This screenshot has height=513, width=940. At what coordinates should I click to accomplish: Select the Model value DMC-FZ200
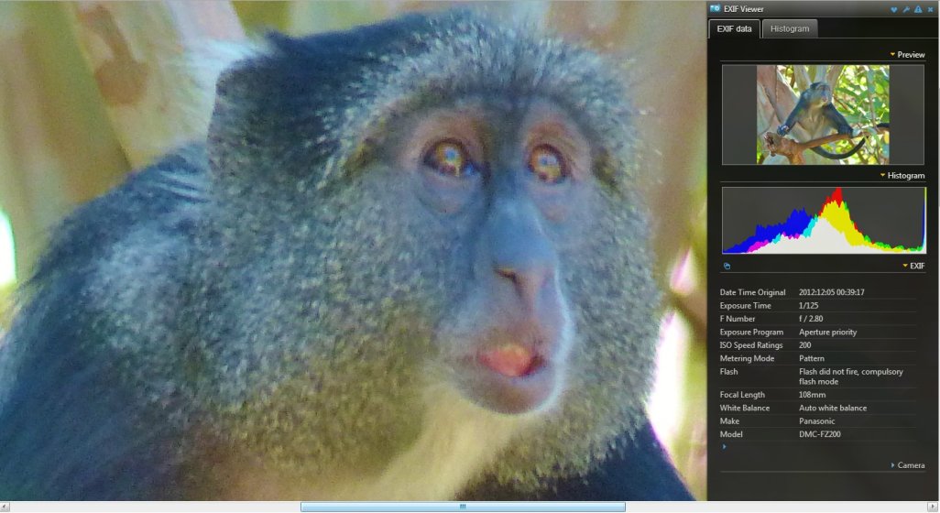(819, 434)
